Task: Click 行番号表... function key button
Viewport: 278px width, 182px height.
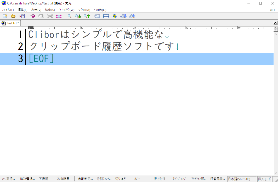Action: [218, 179]
